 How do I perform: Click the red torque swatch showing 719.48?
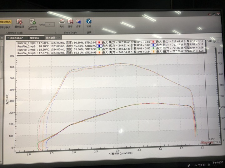coord(153,42)
